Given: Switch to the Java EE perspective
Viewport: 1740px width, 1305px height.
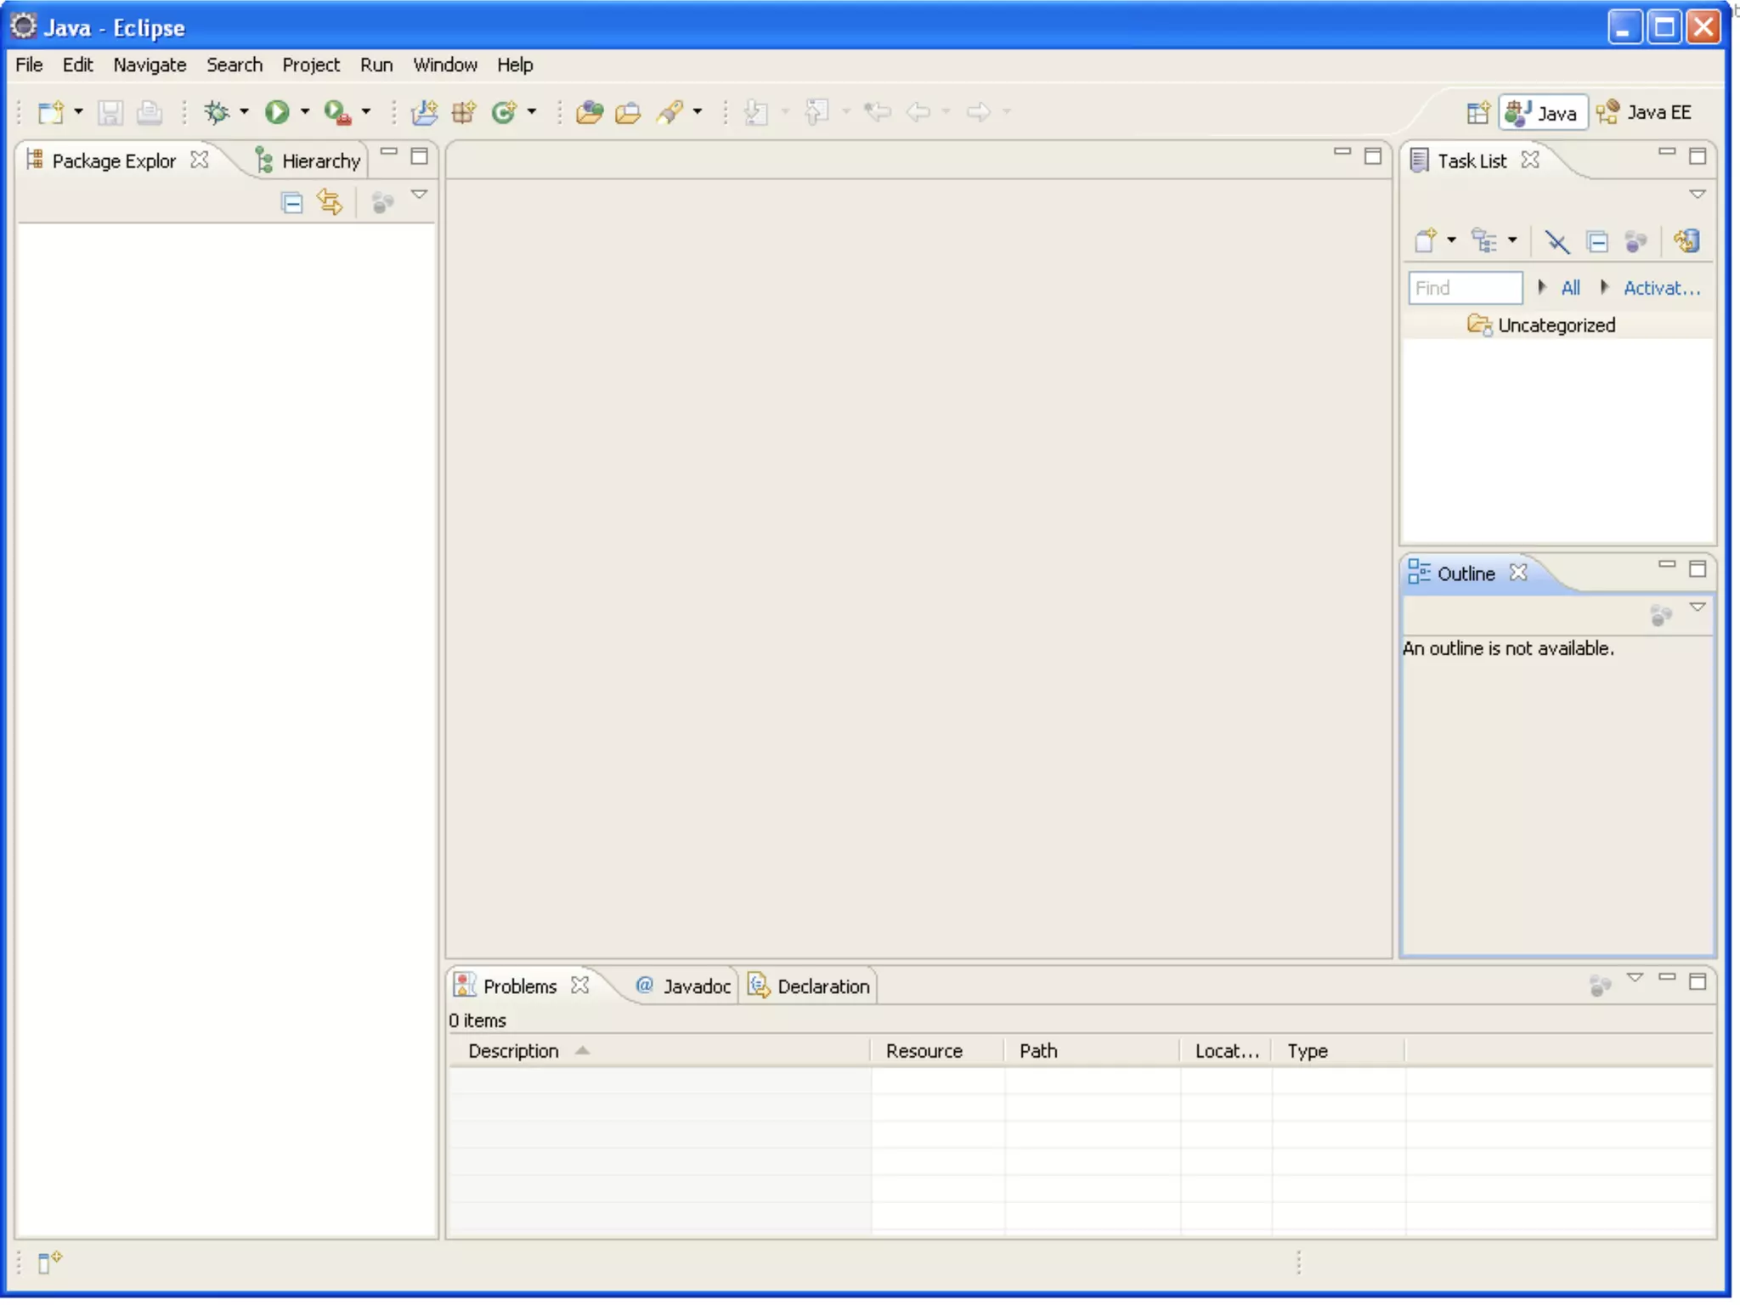Looking at the screenshot, I should [1644, 113].
